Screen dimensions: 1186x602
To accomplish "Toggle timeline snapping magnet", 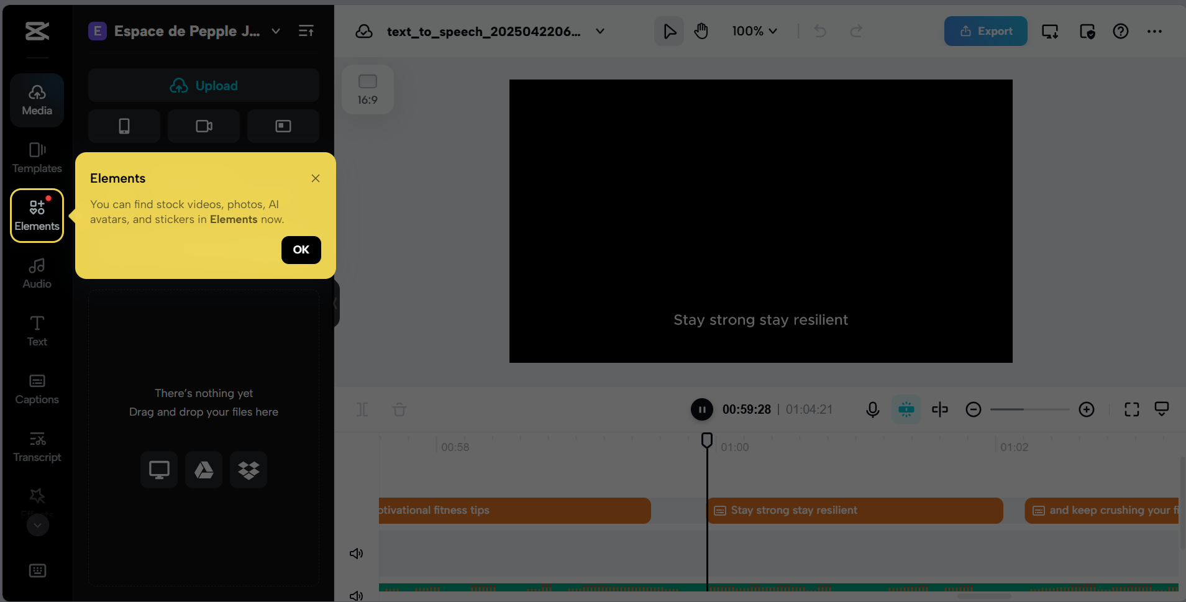I will 906,409.
